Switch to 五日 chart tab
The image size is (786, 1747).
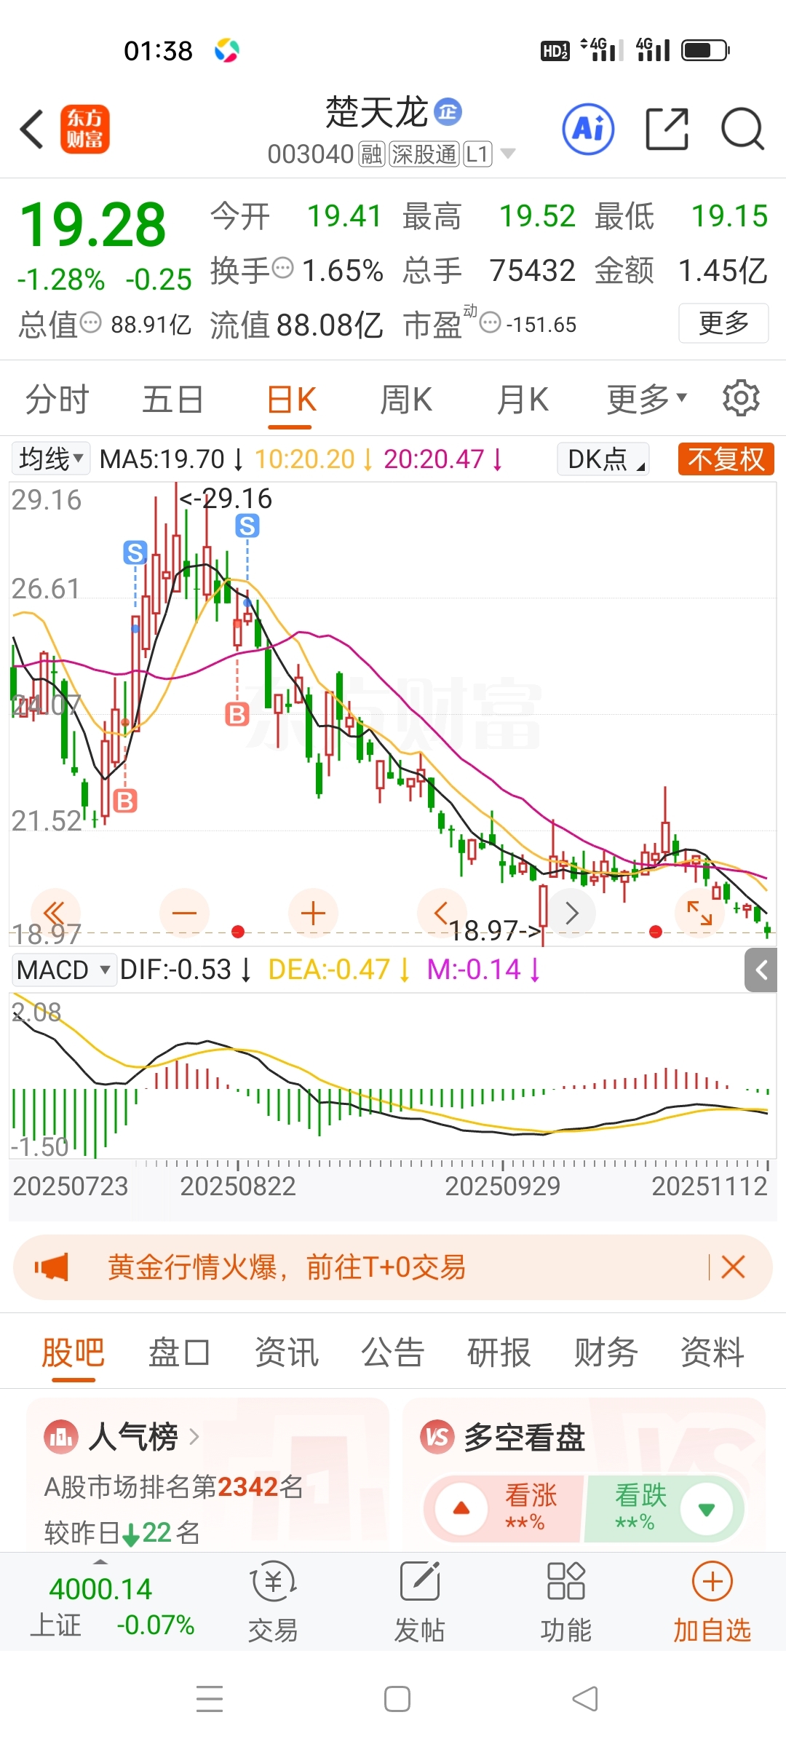tap(172, 399)
